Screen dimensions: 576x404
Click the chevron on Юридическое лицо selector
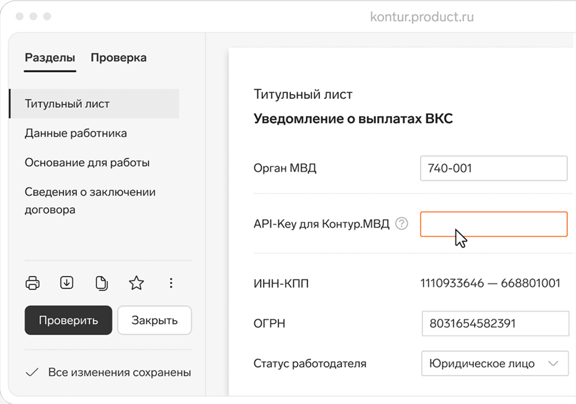(554, 363)
